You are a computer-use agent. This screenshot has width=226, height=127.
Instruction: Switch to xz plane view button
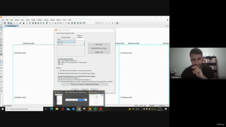tap(58, 23)
